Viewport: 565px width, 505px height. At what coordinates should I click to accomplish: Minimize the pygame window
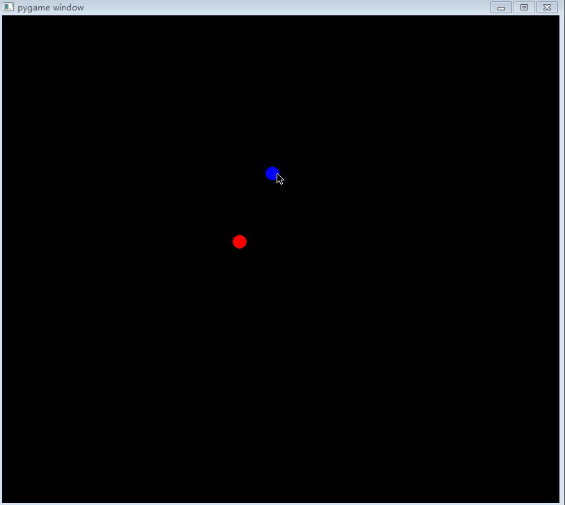coord(501,8)
